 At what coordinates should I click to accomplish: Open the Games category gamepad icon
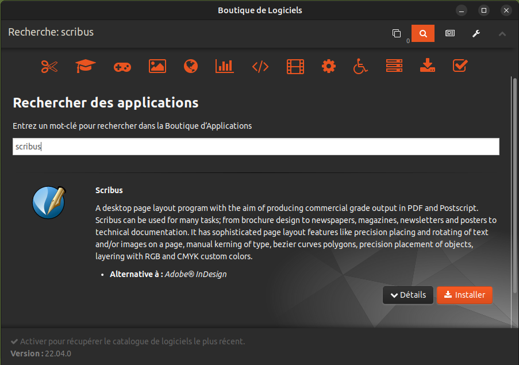pos(122,67)
